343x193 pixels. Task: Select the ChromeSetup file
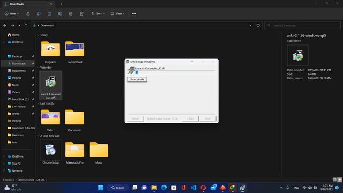(x=50, y=152)
